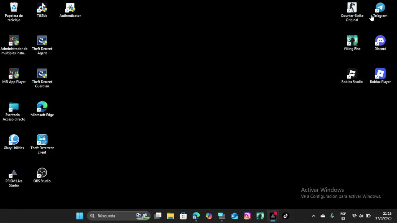Screen dimensions: 397x223
Task: Select the Theft Deterrent client shortcut
Action: (42, 144)
